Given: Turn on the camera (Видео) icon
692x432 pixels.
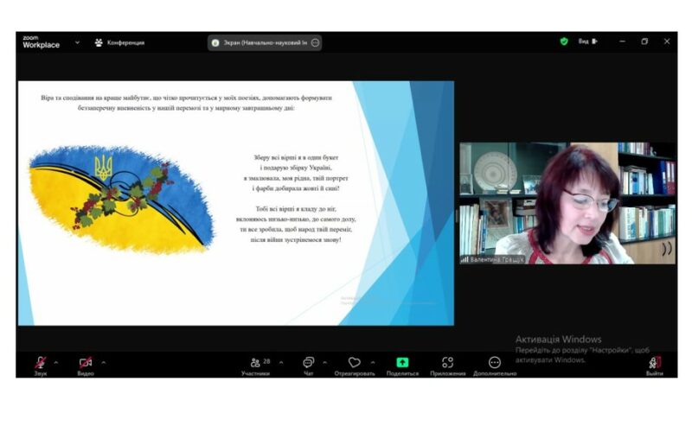Looking at the screenshot, I should tap(86, 362).
